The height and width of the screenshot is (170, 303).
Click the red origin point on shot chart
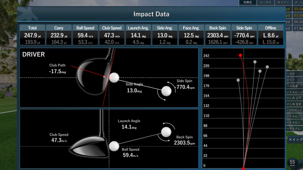243,169
